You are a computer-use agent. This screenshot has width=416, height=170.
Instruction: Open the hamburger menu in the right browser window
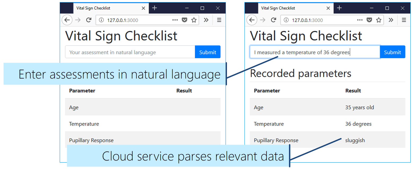(x=404, y=20)
